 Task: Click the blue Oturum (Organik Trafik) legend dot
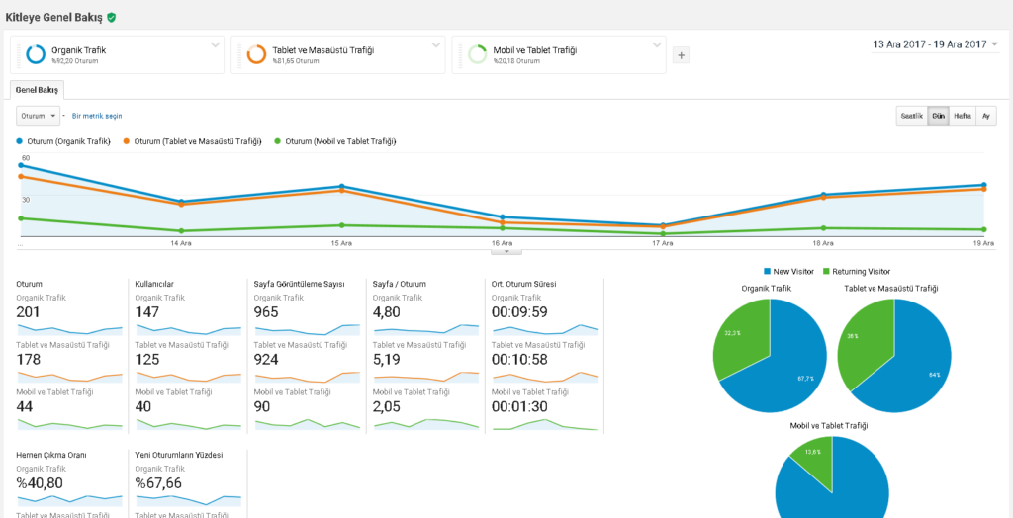point(20,141)
